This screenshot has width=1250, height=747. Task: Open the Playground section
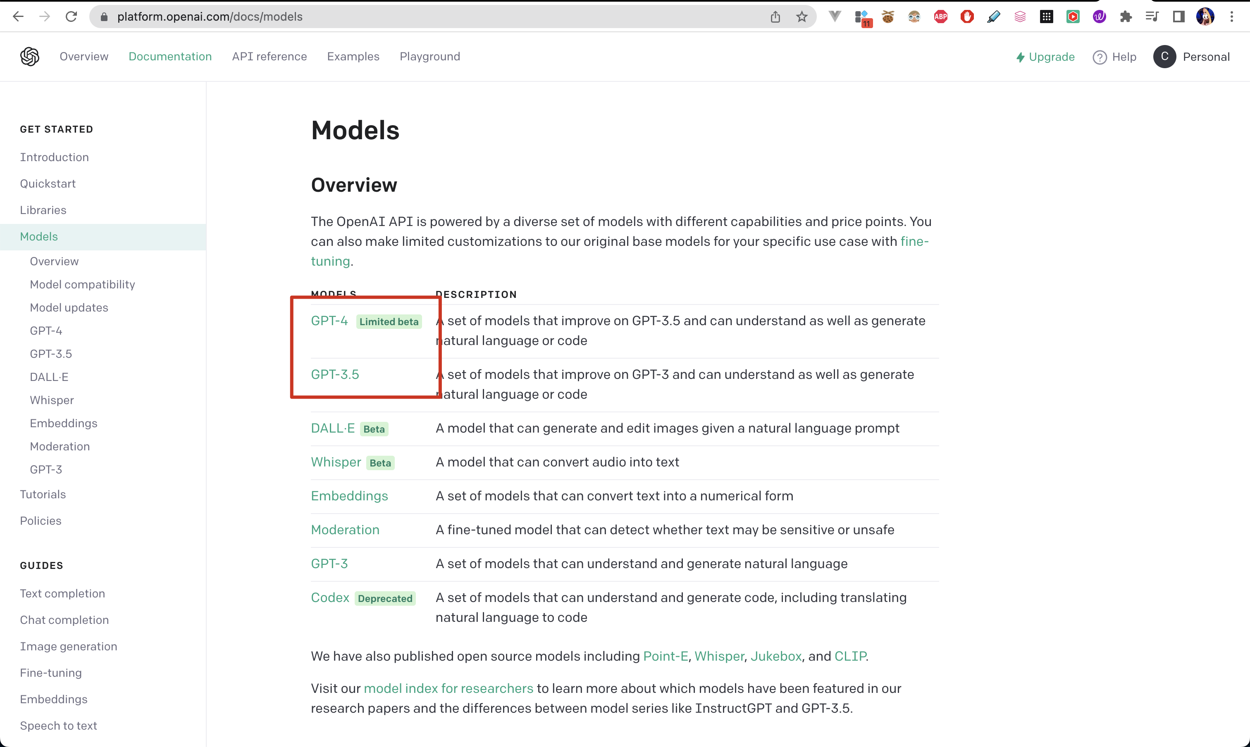pyautogui.click(x=429, y=56)
